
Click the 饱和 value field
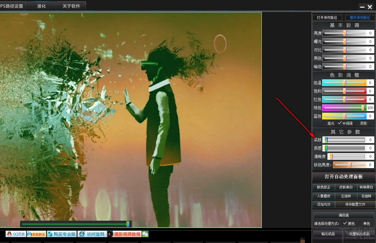pyautogui.click(x=370, y=91)
